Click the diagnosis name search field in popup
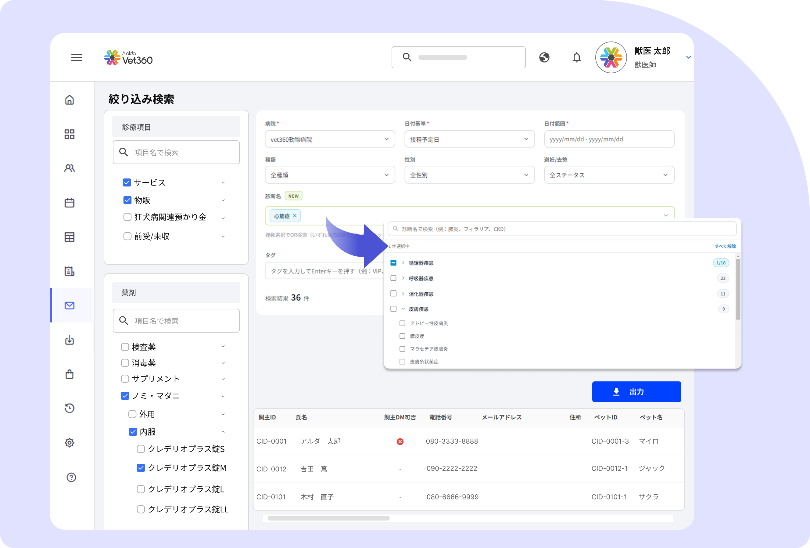Screen dimensions: 810x548 (x=562, y=229)
